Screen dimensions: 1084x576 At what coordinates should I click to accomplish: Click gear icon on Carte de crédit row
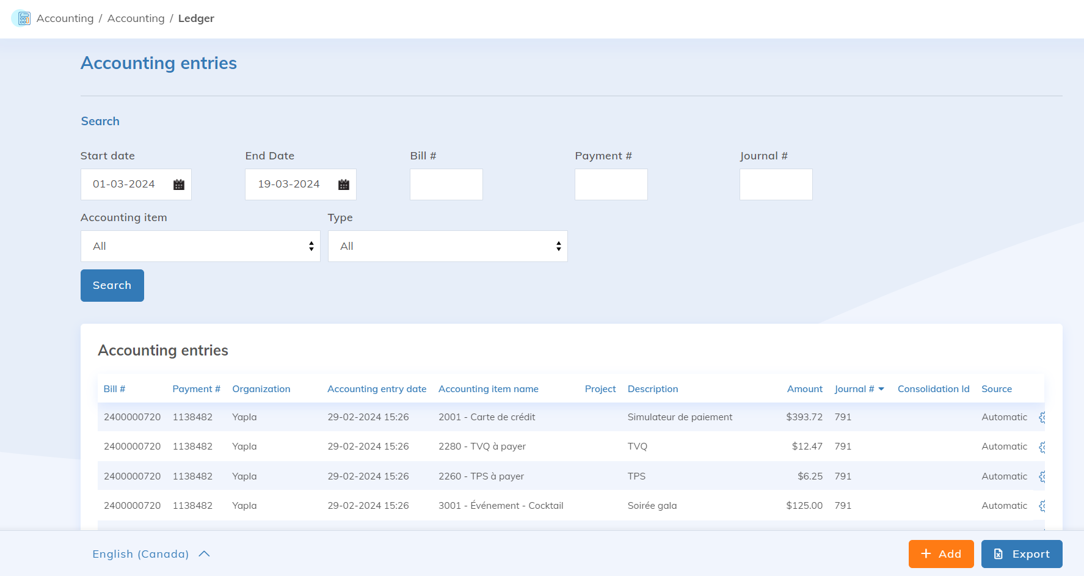point(1042,417)
